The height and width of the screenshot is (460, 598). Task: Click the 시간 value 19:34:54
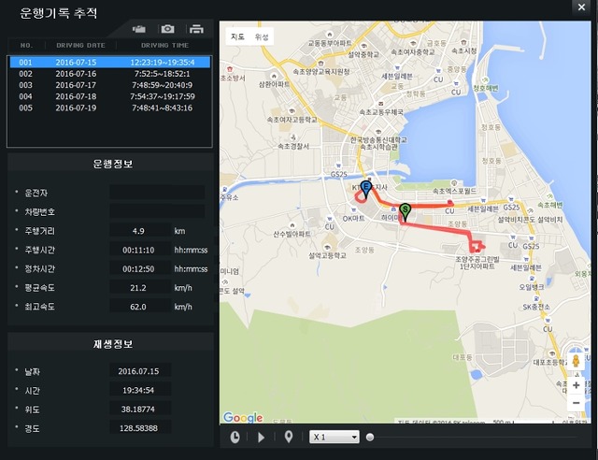(140, 390)
